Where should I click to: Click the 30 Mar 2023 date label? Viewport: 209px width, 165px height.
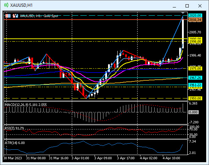pyautogui.click(x=12, y=158)
